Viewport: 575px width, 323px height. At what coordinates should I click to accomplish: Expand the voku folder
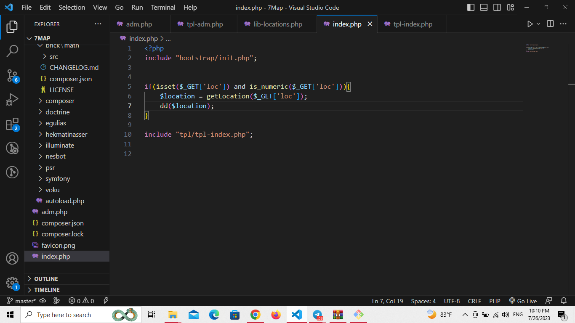[67, 190]
